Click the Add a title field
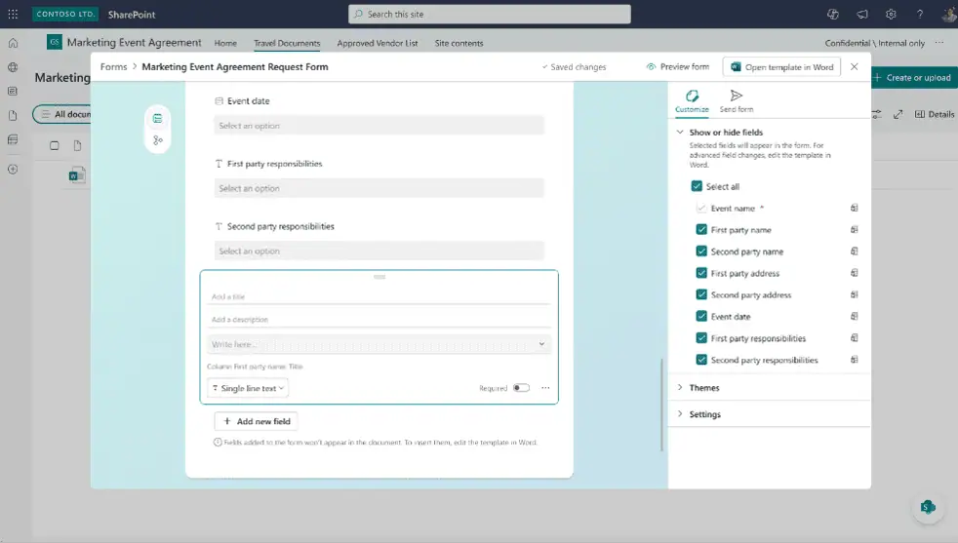Image resolution: width=958 pixels, height=543 pixels. pyautogui.click(x=379, y=296)
